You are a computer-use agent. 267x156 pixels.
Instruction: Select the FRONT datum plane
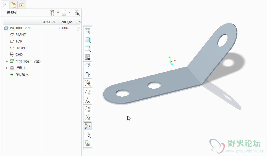(x=21, y=48)
